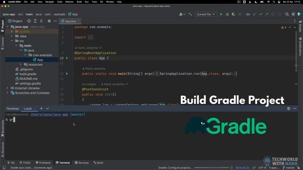
Task: Click the warnings indicator in editor
Action: click(284, 27)
